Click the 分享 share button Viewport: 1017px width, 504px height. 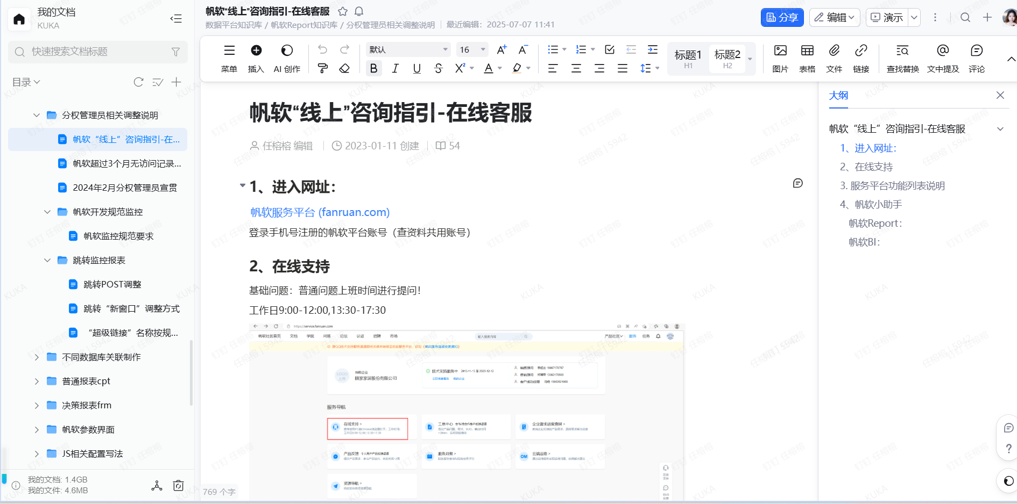click(782, 18)
